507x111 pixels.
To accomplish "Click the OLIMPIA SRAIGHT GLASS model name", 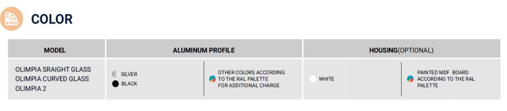I will (53, 69).
